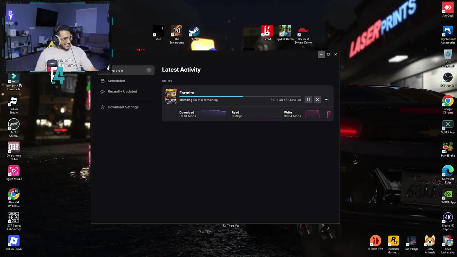Open Fortnite more options menu
The height and width of the screenshot is (257, 457).
pos(326,100)
